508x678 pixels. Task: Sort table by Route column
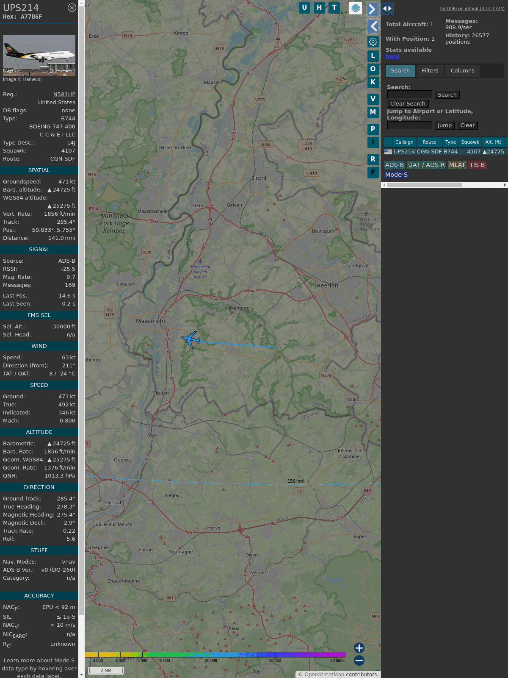(x=429, y=142)
